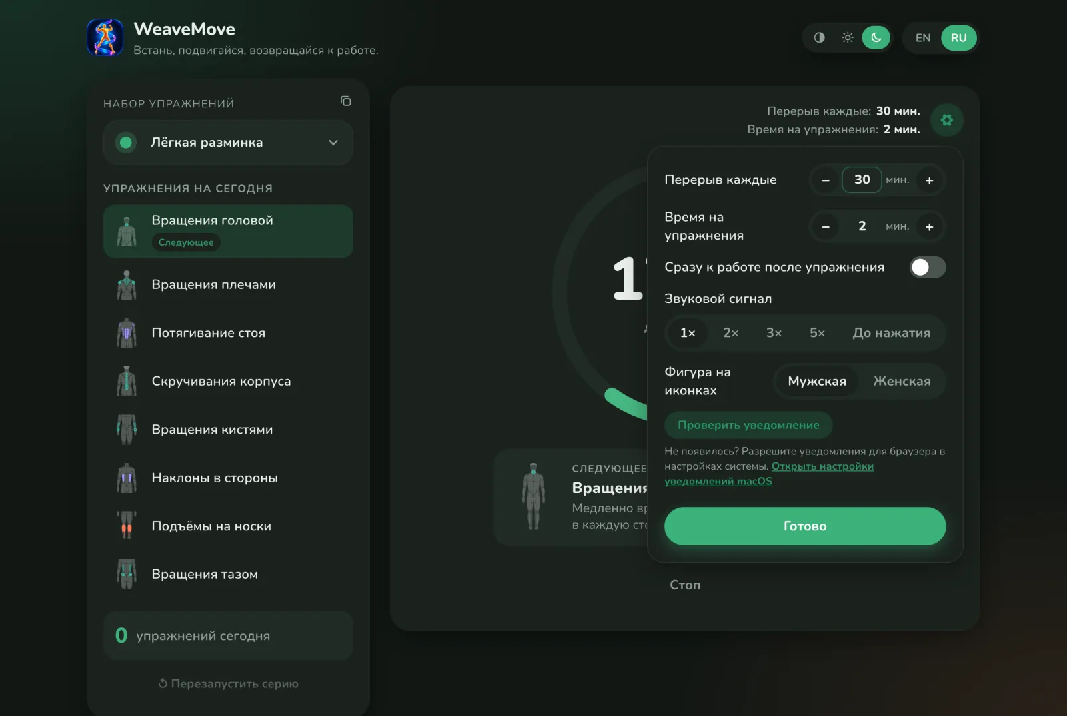Click the next exercise figure thumbnail
The image size is (1067, 716).
(x=533, y=496)
